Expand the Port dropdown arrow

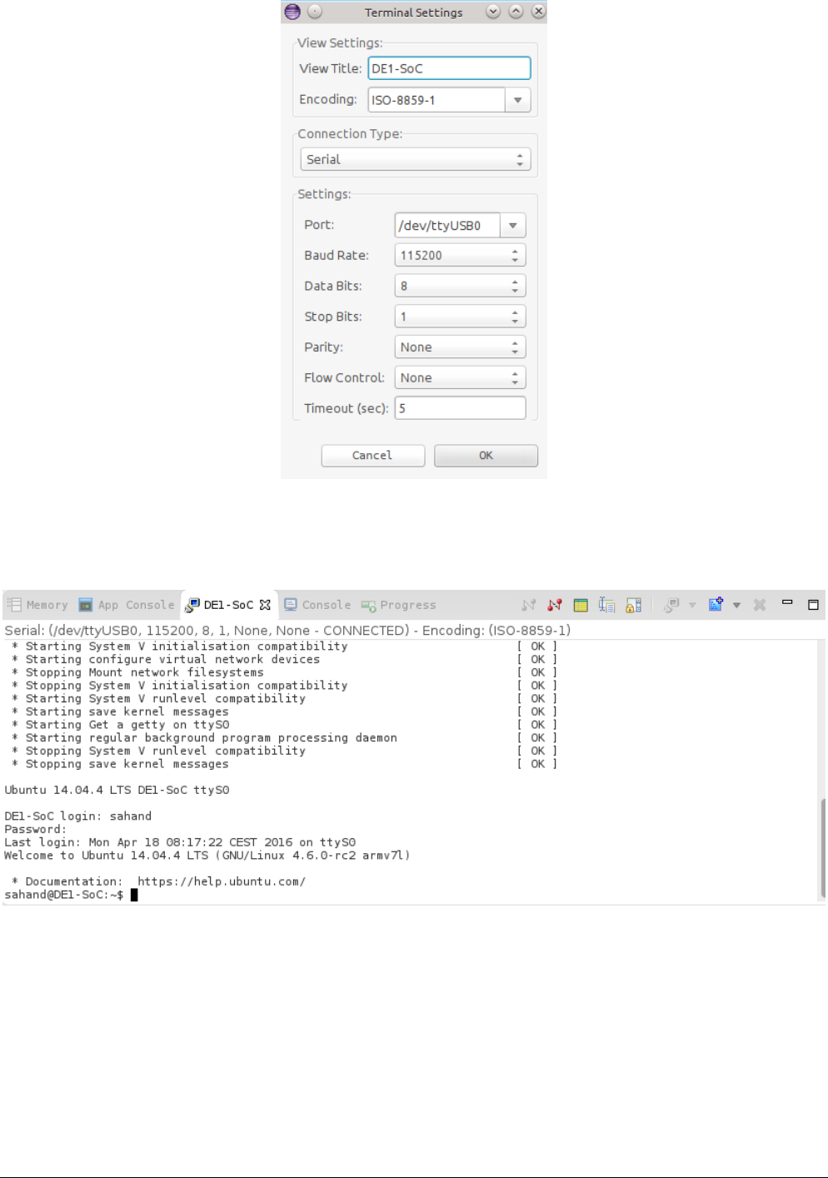click(513, 225)
